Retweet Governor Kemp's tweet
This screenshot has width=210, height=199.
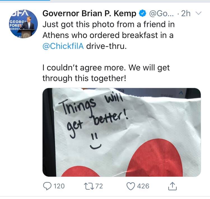pos(88,186)
